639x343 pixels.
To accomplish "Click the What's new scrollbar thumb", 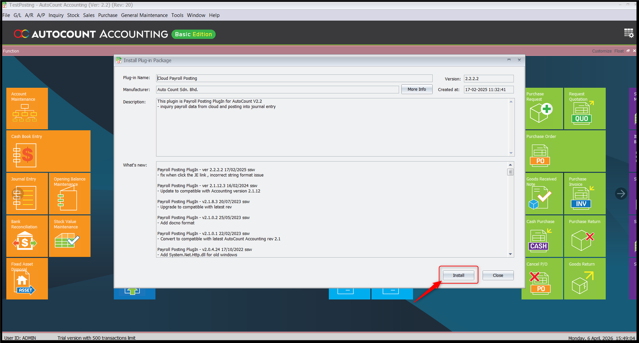I will [x=510, y=172].
